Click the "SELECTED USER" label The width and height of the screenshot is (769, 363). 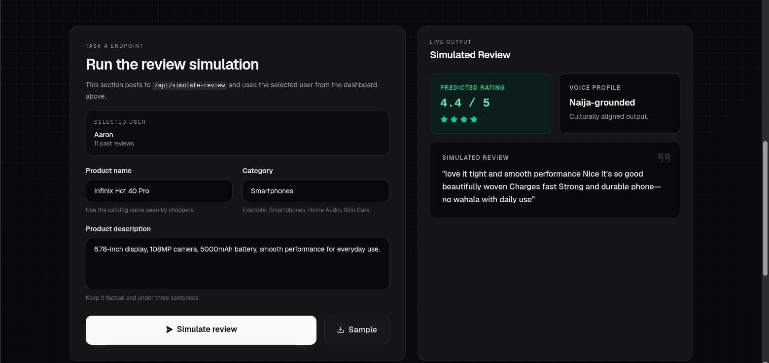point(120,122)
